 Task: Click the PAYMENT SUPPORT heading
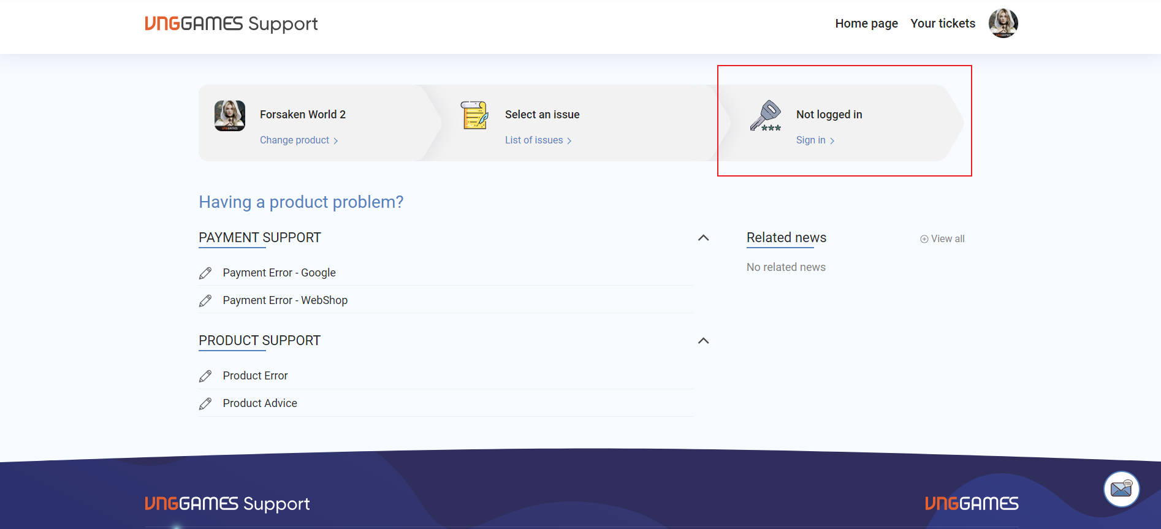coord(260,238)
